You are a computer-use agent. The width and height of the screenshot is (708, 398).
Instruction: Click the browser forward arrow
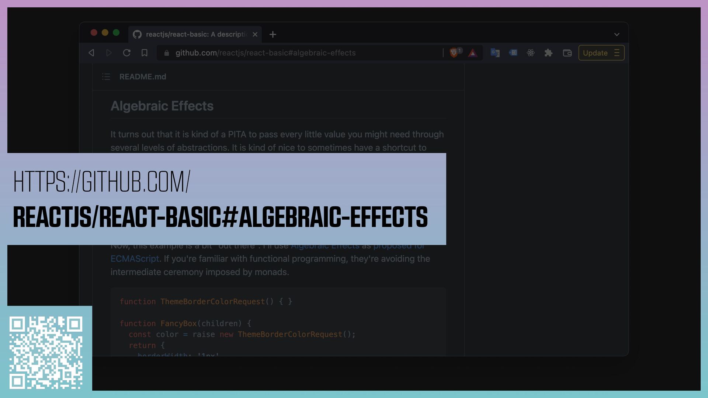point(109,53)
